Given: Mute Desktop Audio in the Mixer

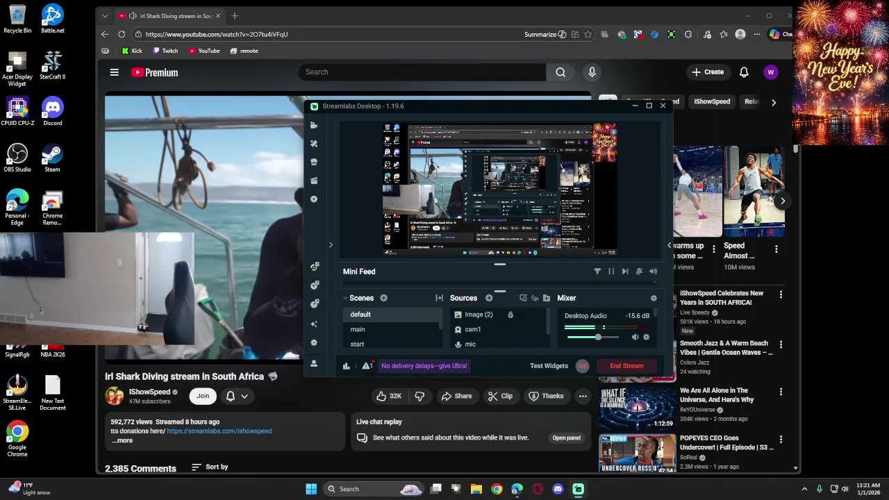Looking at the screenshot, I should 635,337.
